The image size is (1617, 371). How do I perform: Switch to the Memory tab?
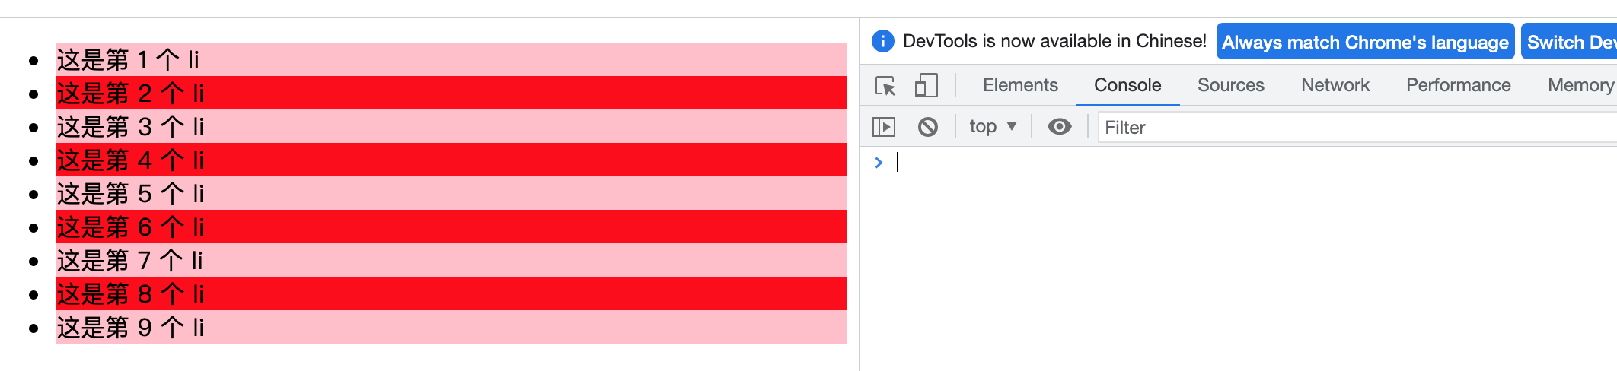(1580, 85)
